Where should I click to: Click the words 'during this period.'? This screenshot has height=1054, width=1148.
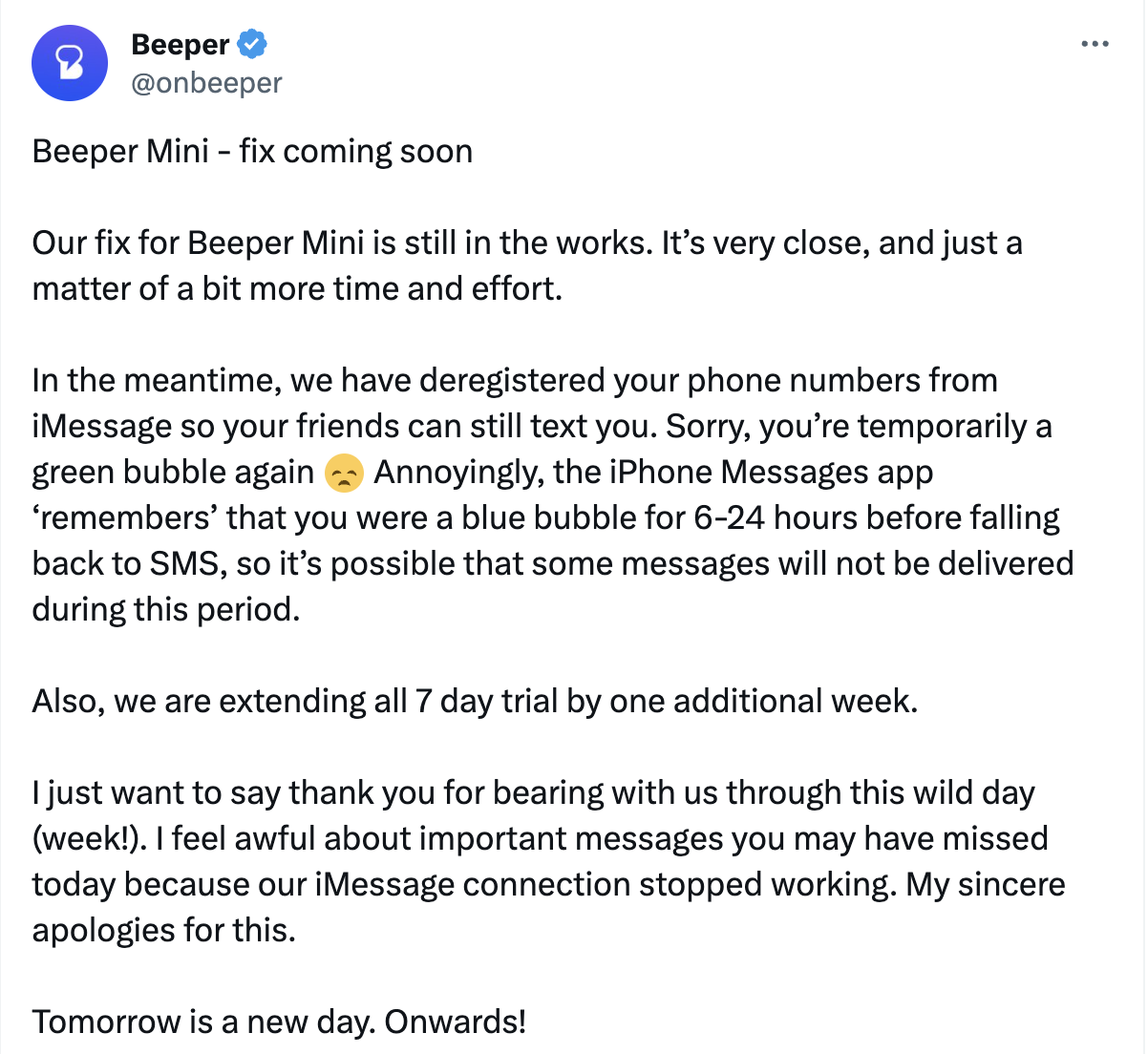[166, 609]
